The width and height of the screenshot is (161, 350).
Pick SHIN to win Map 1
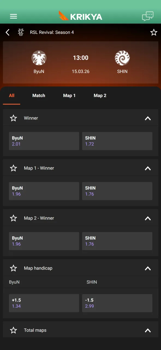[x=117, y=191]
